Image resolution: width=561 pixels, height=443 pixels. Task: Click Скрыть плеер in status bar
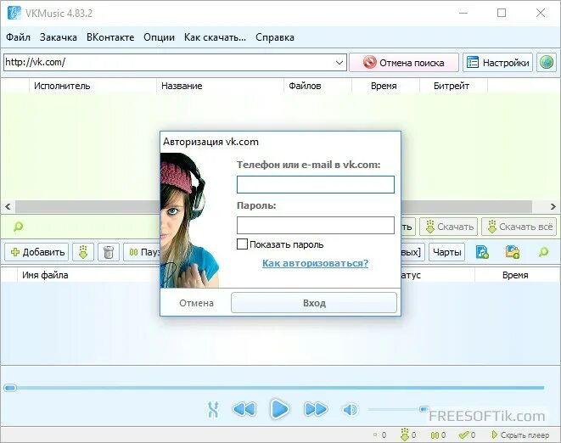click(520, 435)
